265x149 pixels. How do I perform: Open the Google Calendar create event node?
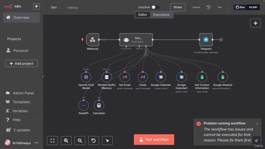tap(161, 77)
